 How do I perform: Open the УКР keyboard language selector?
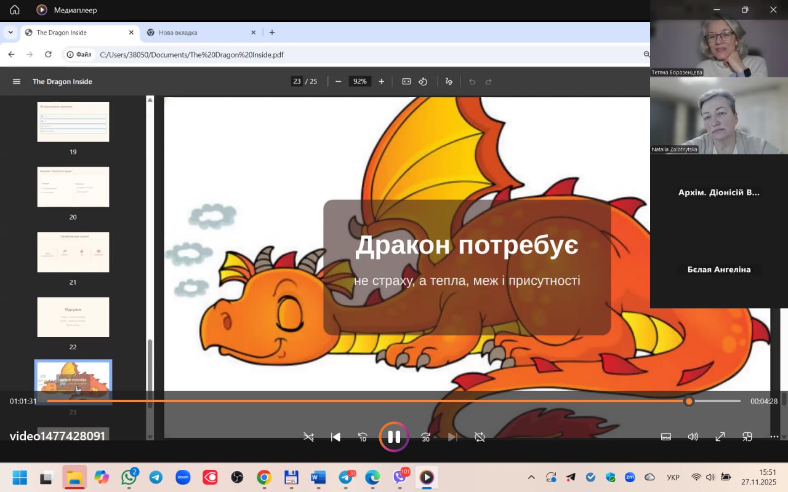(673, 477)
